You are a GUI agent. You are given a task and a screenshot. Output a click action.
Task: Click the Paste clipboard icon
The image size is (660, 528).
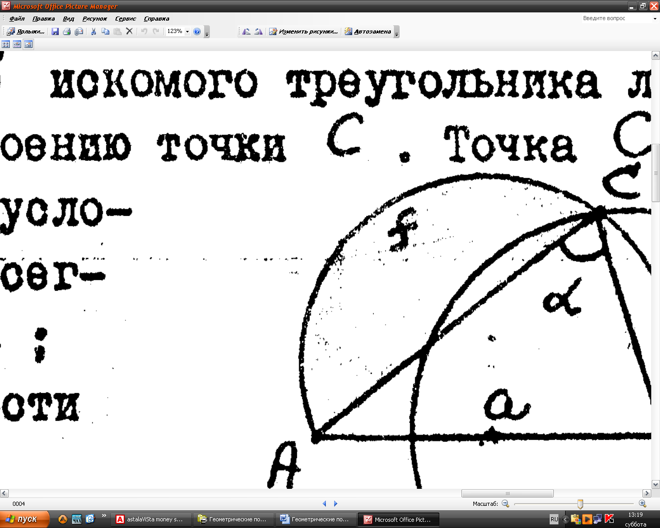(x=118, y=31)
